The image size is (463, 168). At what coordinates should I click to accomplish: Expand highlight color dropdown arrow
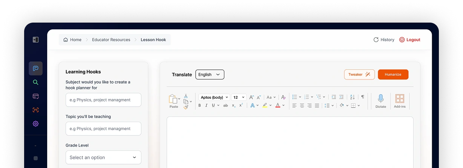point(271,105)
